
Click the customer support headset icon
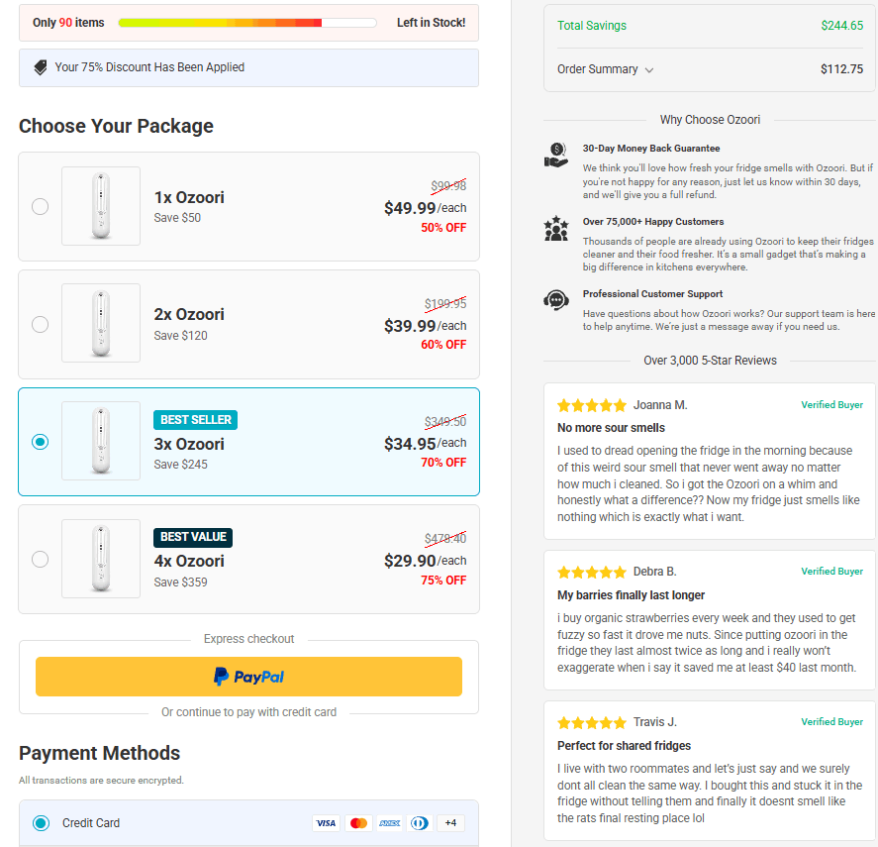pyautogui.click(x=556, y=300)
